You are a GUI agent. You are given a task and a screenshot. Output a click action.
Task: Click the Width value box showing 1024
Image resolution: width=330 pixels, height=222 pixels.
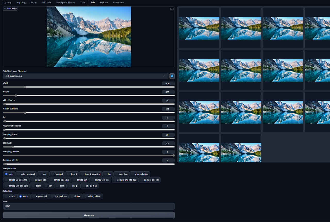pos(168,83)
